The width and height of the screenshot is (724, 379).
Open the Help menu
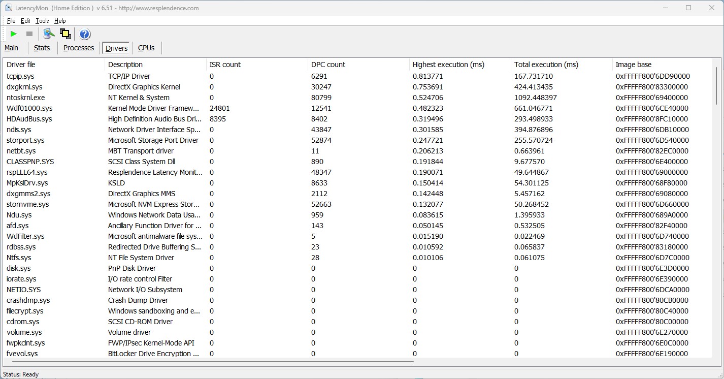pos(60,21)
